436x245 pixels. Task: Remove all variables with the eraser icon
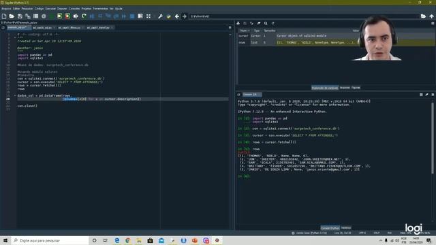(x=259, y=23)
